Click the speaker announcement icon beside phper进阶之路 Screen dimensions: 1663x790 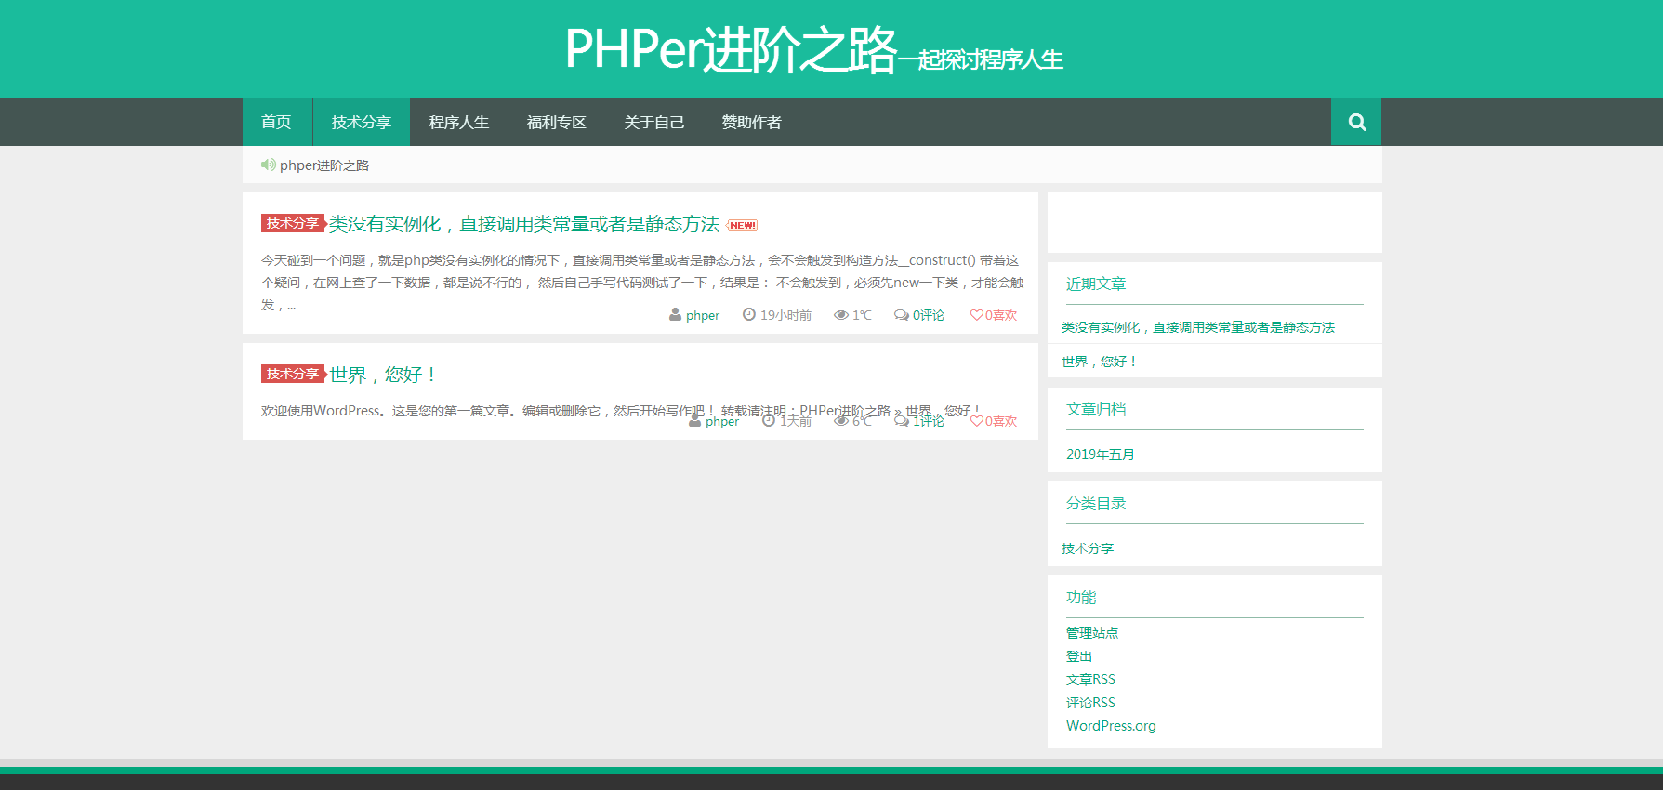click(268, 165)
